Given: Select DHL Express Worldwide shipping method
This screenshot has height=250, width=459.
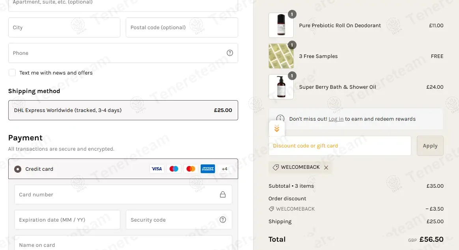Looking at the screenshot, I should click(x=123, y=110).
